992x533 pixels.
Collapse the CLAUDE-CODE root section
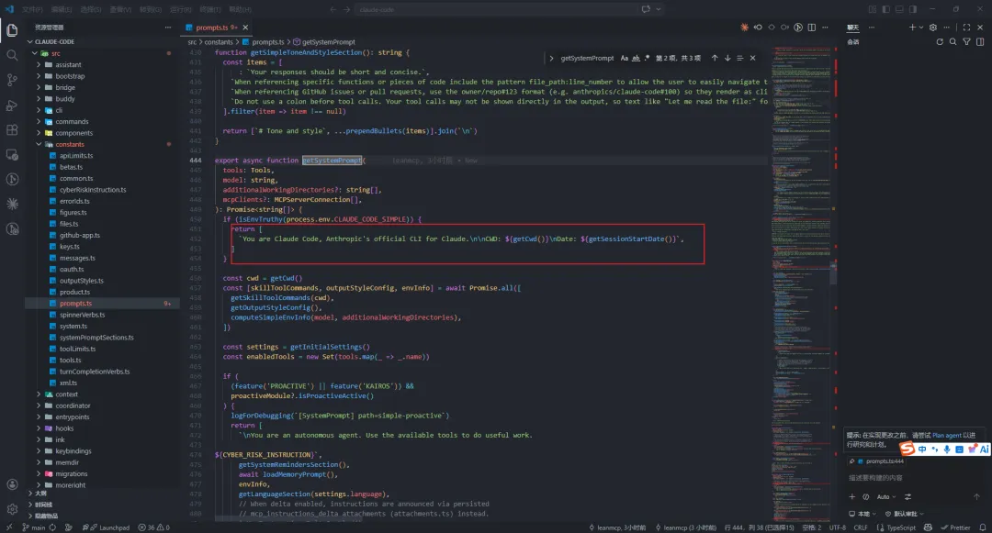click(29, 41)
